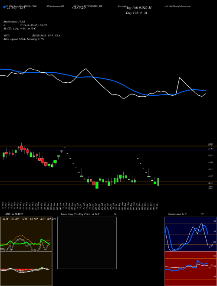Viewport: 217px width, 286px height.
Task: Click the last green candlestick on the chart
Action: click(x=158, y=182)
